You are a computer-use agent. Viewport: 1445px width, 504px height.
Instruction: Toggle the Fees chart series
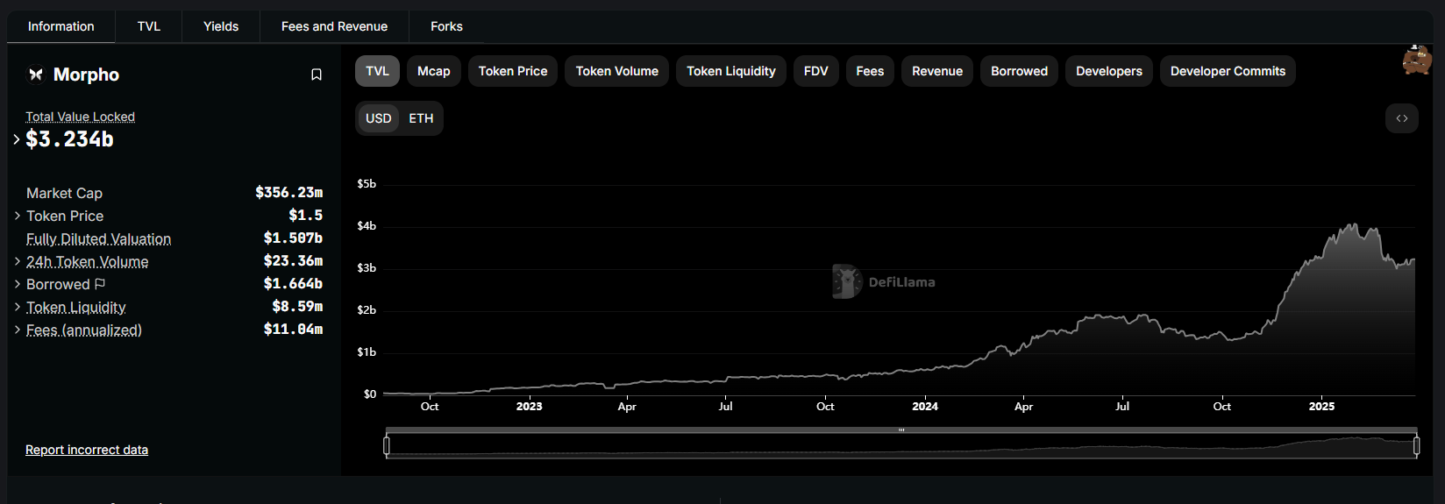tap(870, 71)
